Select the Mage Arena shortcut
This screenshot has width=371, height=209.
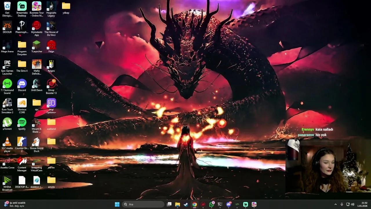(x=7, y=46)
